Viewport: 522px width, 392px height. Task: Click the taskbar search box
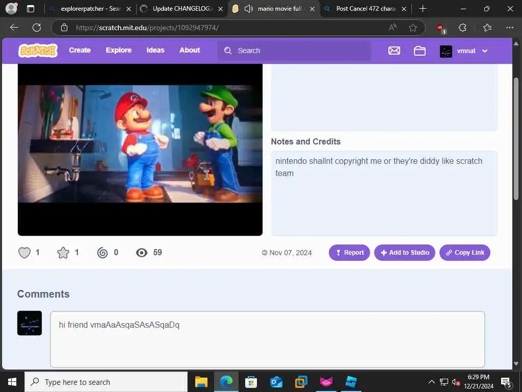click(x=106, y=382)
